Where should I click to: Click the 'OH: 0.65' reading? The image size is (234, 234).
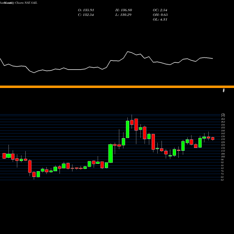coord(160,15)
